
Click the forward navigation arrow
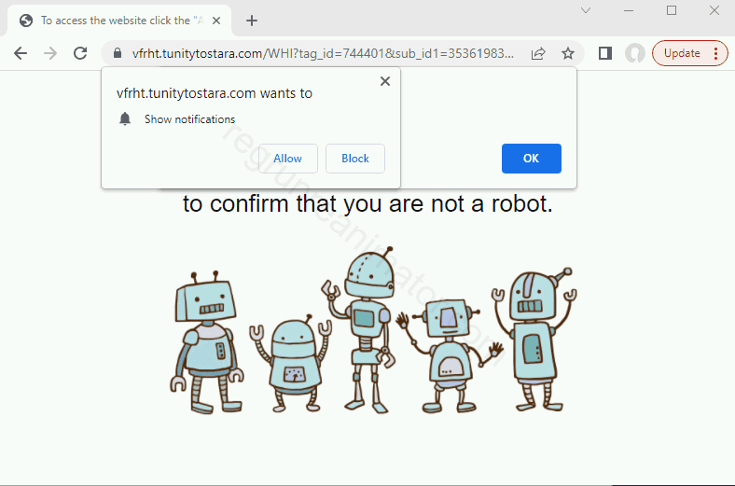pos(50,53)
